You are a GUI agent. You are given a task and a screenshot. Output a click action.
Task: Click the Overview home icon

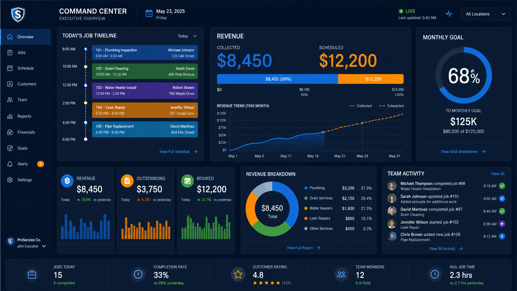click(10, 37)
